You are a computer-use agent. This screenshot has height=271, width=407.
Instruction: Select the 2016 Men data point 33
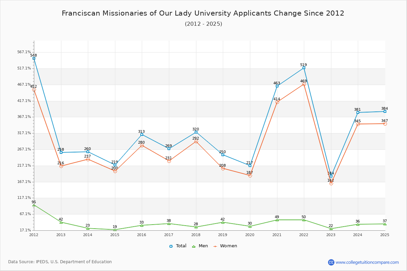(142, 225)
